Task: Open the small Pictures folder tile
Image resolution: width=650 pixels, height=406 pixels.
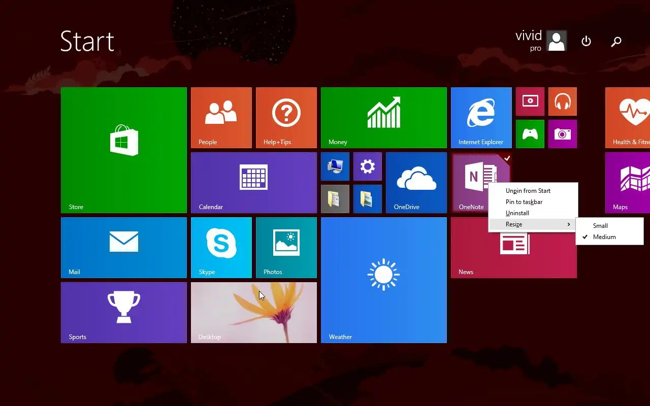Action: 368,199
